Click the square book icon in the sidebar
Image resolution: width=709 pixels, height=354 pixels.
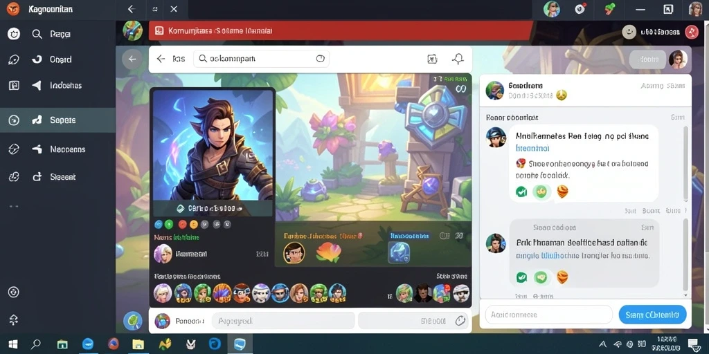tap(14, 85)
